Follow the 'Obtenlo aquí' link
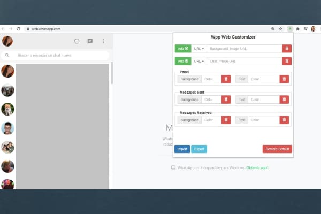The image size is (321, 214). [x=257, y=167]
